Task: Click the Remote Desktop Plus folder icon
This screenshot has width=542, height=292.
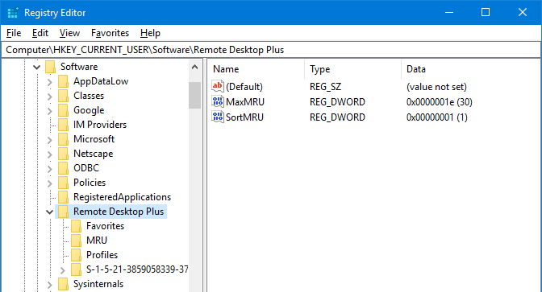Action: point(63,212)
